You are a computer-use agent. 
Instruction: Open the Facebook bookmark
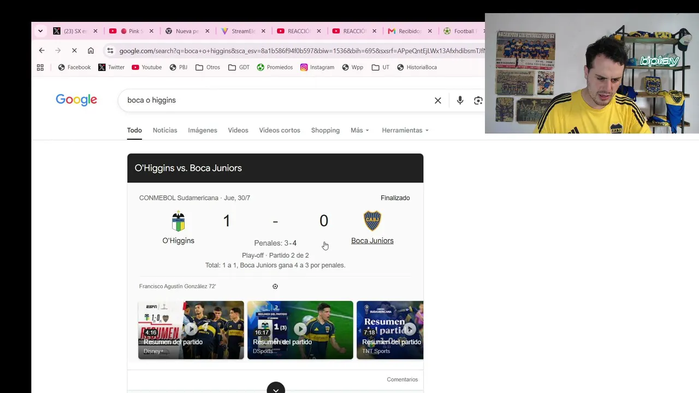point(74,67)
